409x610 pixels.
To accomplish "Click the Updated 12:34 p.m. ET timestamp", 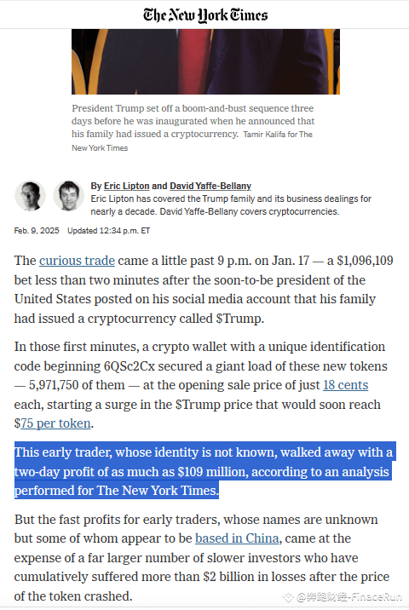I will point(108,231).
